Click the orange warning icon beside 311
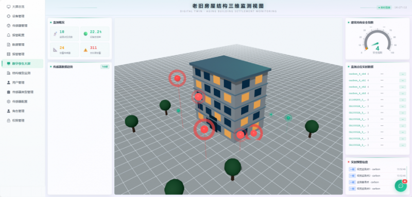 [x=85, y=50]
